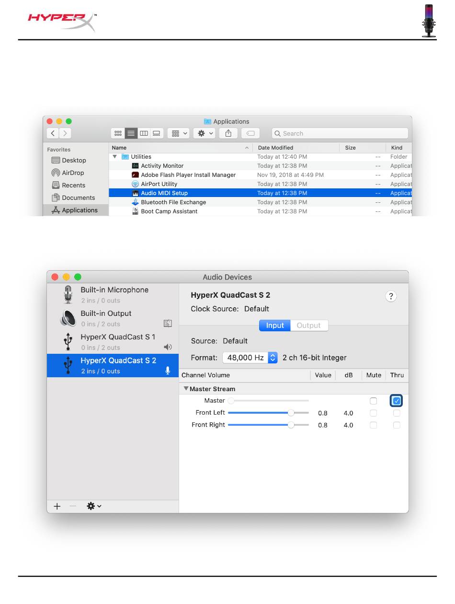Adjust the Front Right volume slider
This screenshot has height=604, width=455.
pyautogui.click(x=268, y=425)
